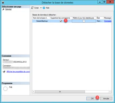
Task: Click the progress spinner icon
Action: coord(5,89)
